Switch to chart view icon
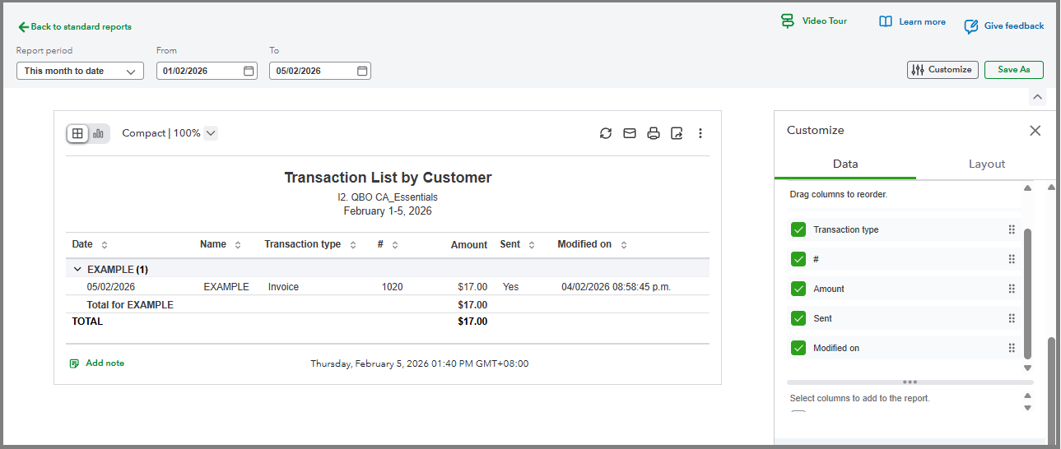 [99, 133]
